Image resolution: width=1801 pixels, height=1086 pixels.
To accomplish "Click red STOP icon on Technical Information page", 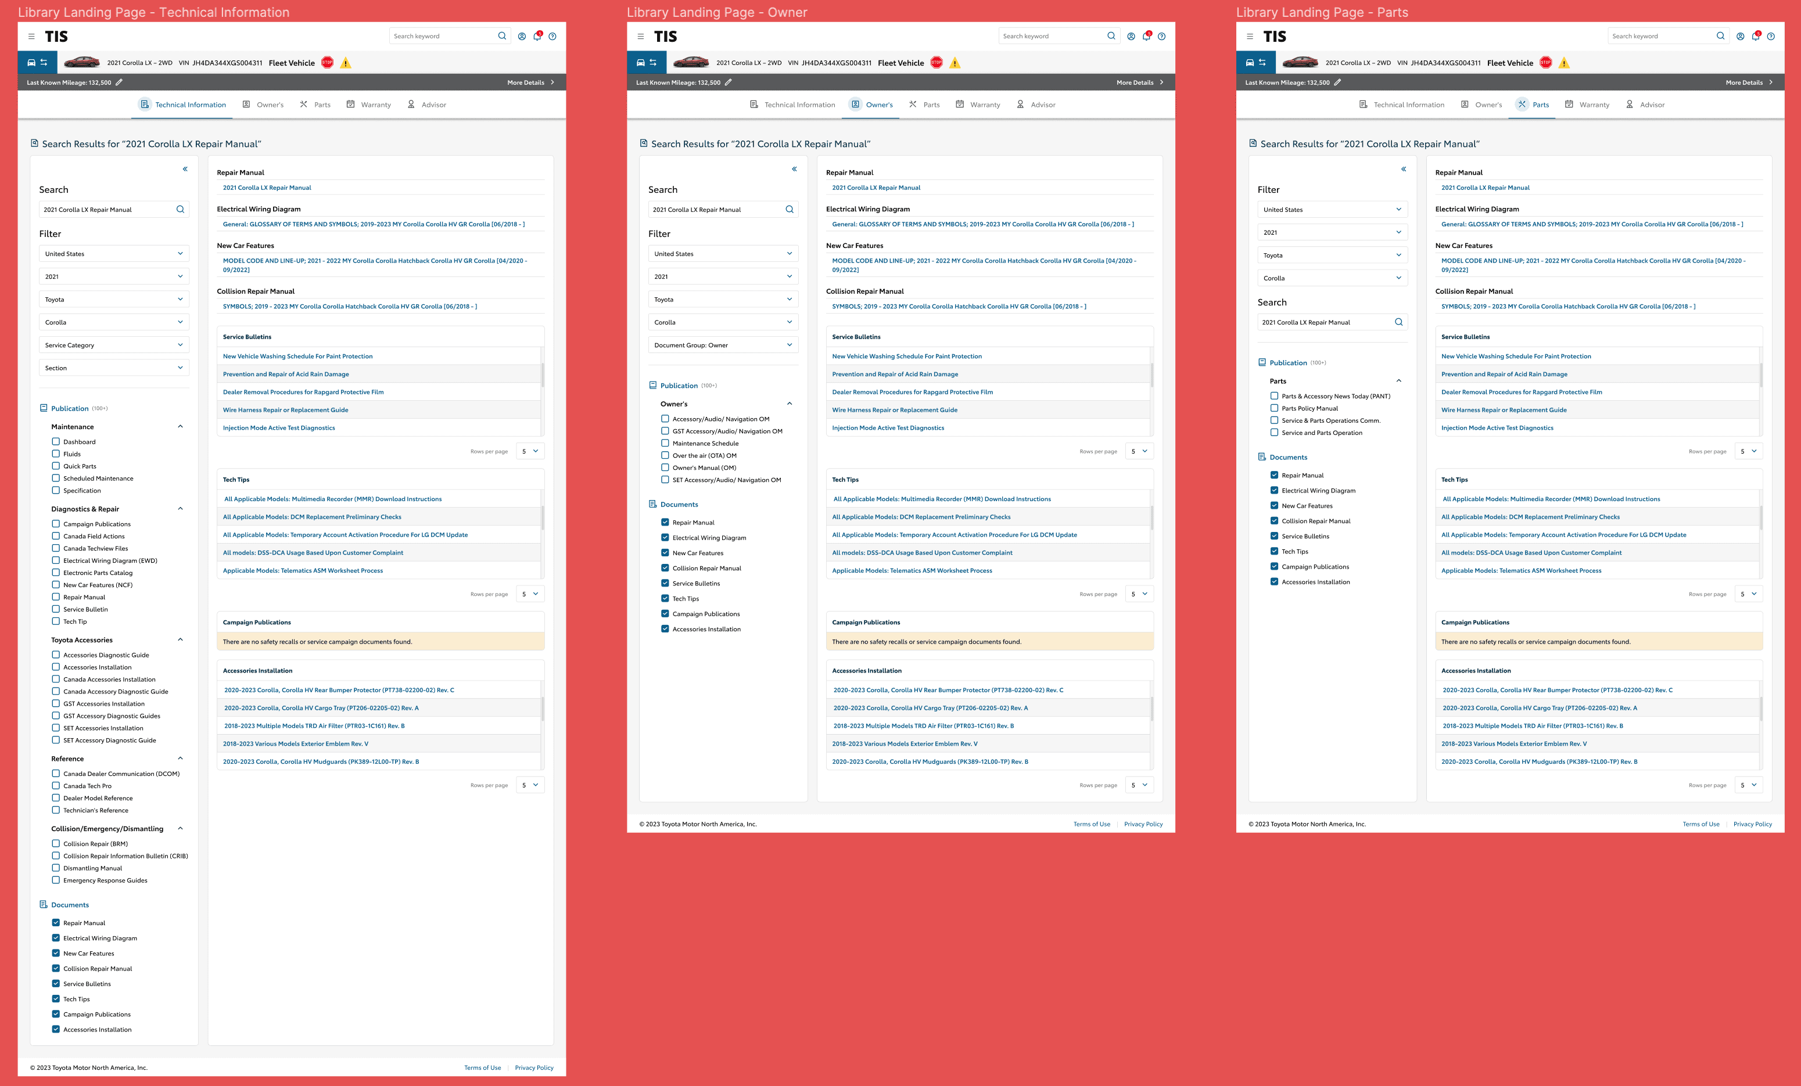I will tap(328, 63).
